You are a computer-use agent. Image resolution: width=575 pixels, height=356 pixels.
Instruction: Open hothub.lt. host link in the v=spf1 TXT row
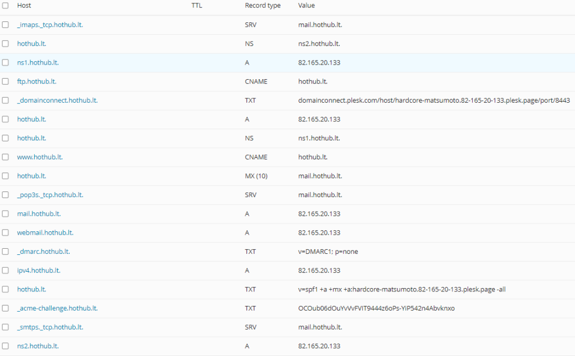(x=31, y=289)
